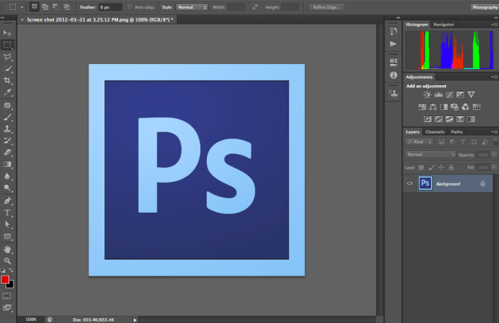Viewport: 499px width, 323px height.
Task: Swap foreground and background colors
Action: [11, 271]
